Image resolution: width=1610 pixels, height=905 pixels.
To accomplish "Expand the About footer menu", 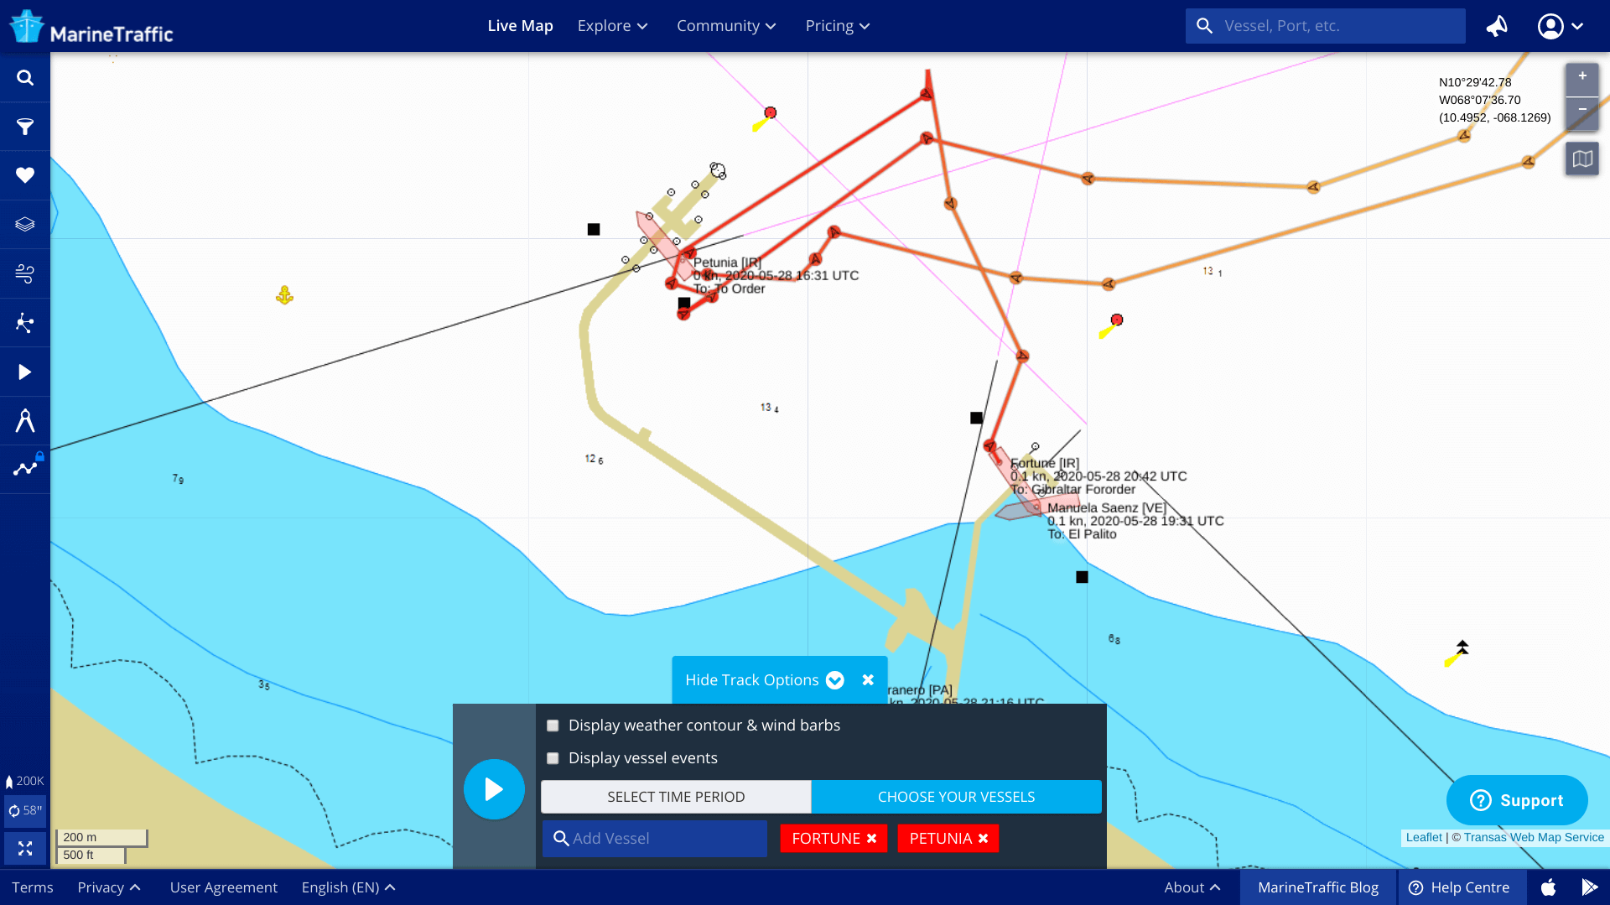I will tap(1192, 887).
